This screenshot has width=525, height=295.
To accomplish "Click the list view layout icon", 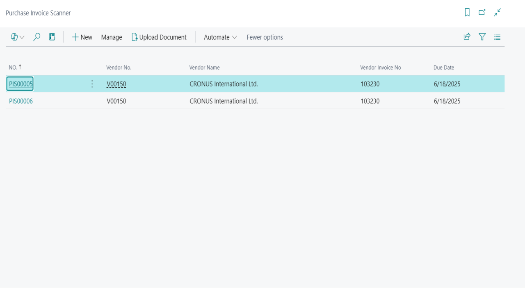I will 498,37.
